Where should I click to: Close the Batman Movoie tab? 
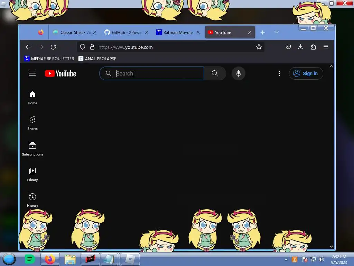click(198, 32)
